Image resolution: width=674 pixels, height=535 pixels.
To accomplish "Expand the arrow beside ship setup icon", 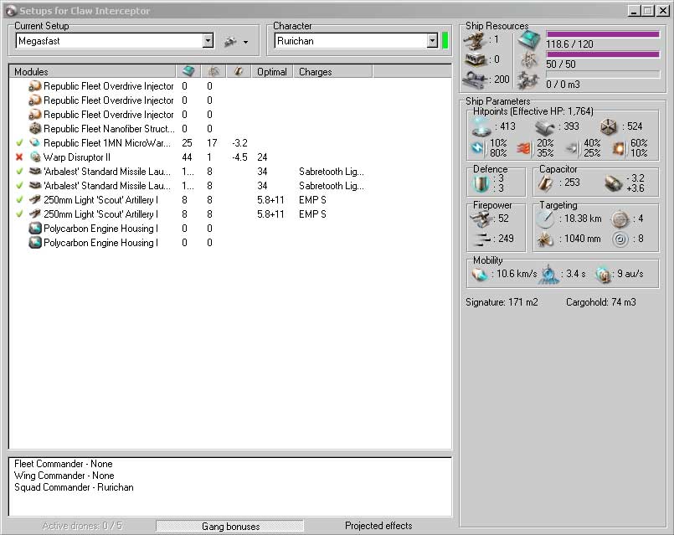I will click(245, 42).
